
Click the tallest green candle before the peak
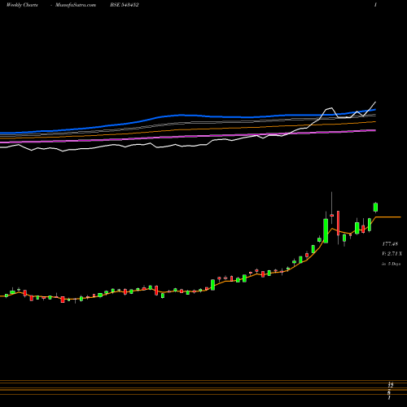pyautogui.click(x=326, y=230)
